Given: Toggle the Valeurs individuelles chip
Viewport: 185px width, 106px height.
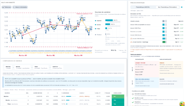Looking at the screenshot, I should 20,7.
